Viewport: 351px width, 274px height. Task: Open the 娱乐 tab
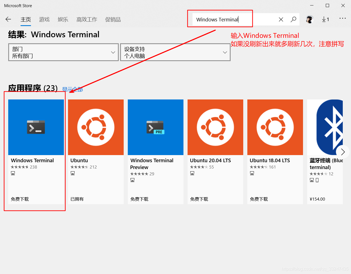[x=63, y=19]
